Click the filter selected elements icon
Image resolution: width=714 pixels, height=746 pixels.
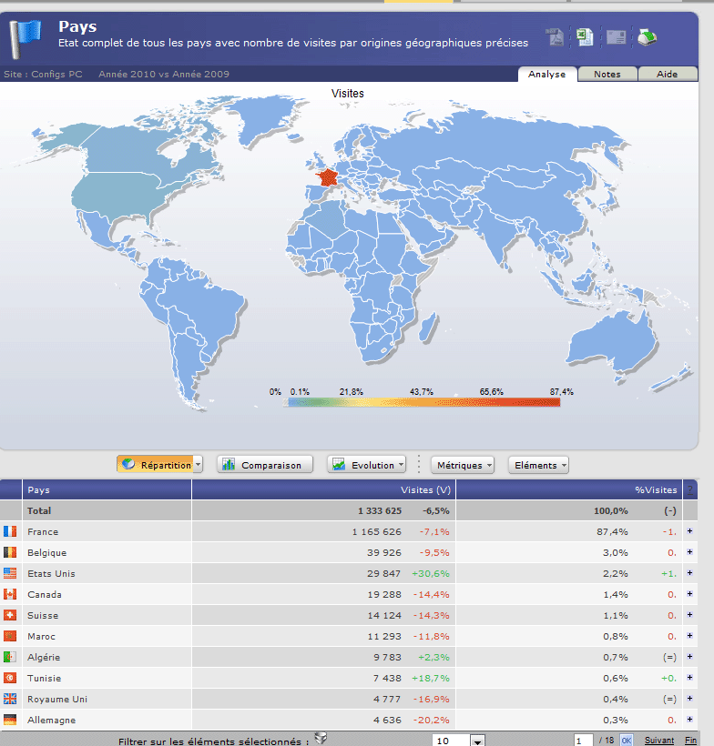(321, 738)
